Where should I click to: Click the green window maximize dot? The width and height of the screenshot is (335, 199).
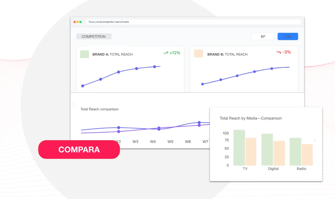tap(81, 22)
